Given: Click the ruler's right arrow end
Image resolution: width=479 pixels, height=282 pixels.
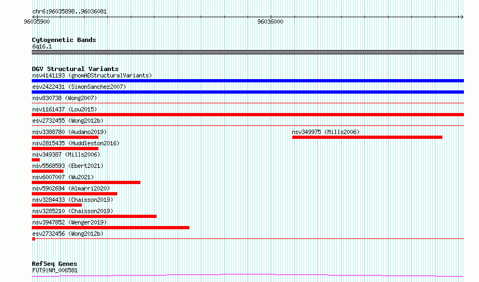Looking at the screenshot, I should (x=462, y=17).
